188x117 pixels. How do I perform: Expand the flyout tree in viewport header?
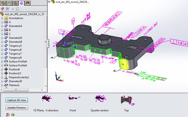coord(49,2)
